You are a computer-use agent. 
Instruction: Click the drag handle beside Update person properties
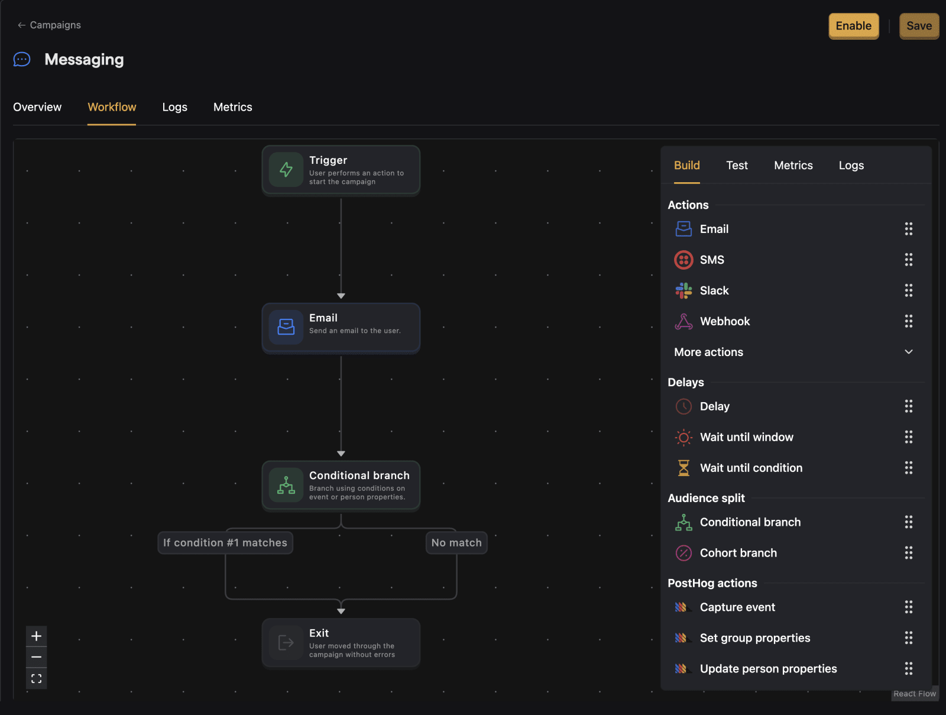pyautogui.click(x=909, y=669)
